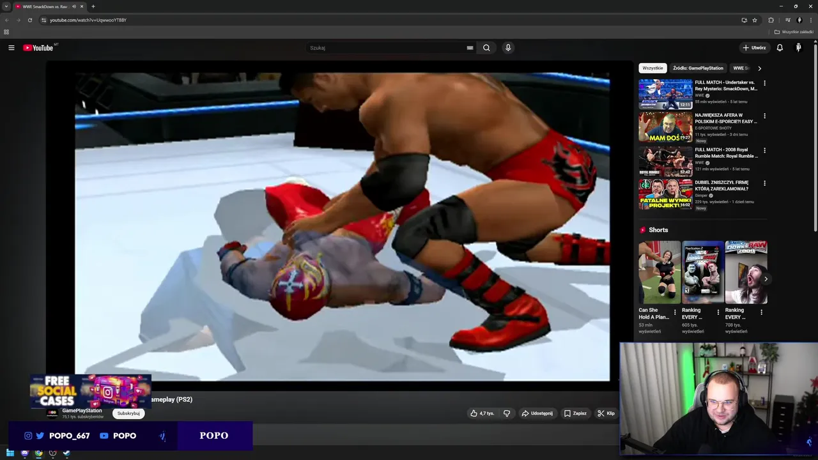Switch to Chrome in the taskbar
818x460 pixels.
38,453
